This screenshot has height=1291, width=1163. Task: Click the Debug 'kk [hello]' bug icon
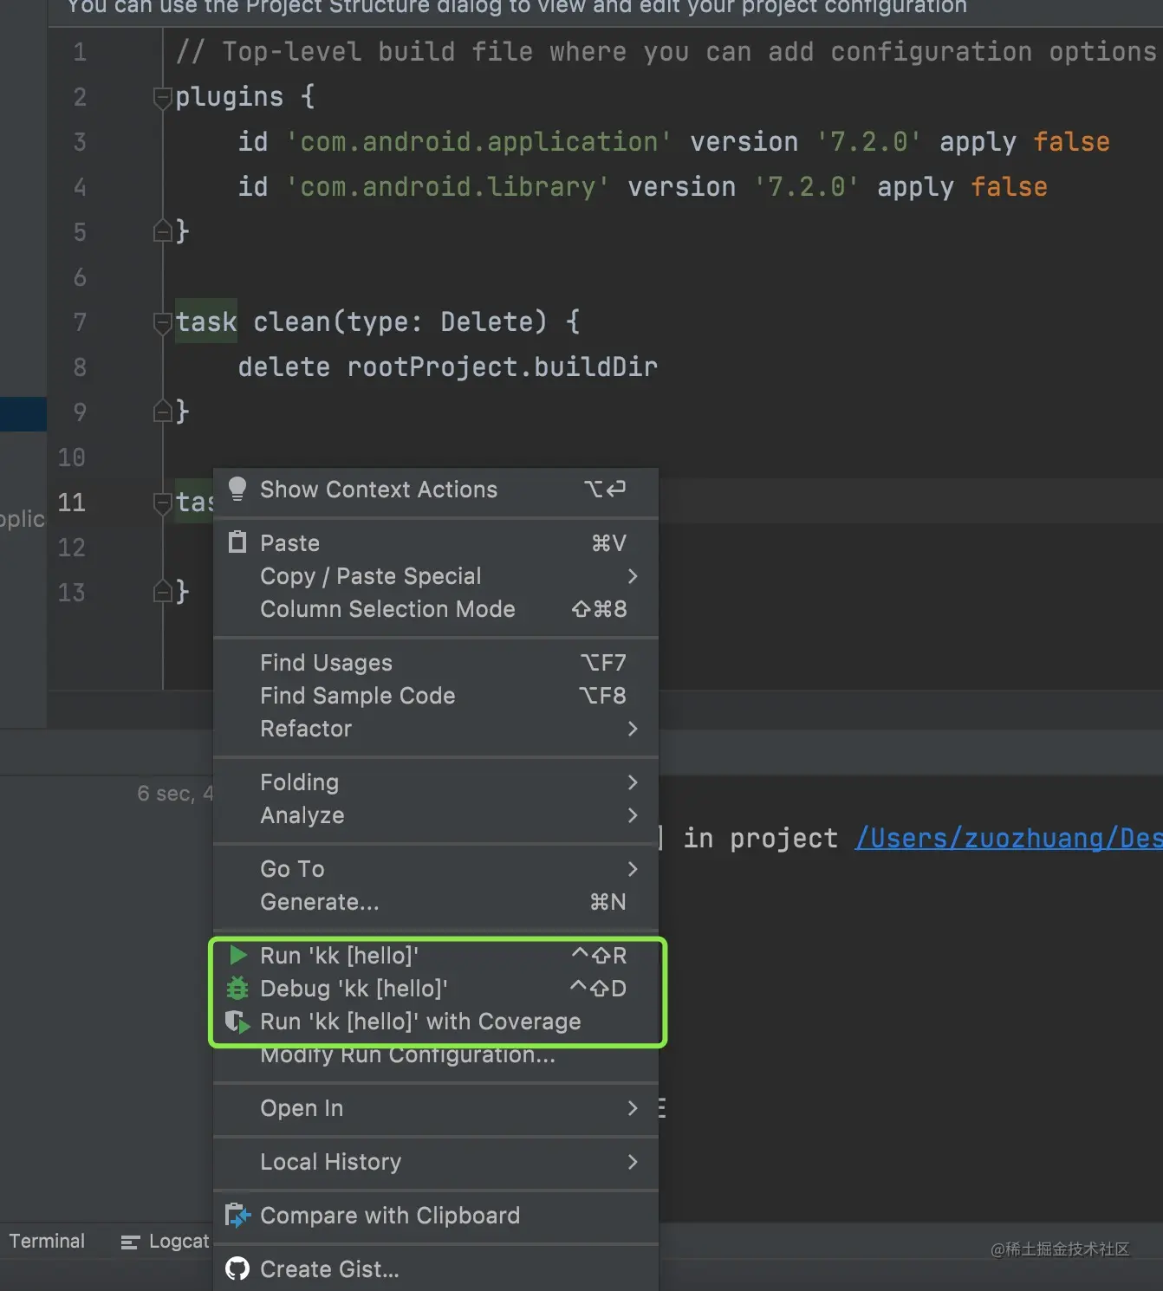(237, 988)
